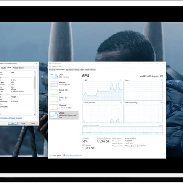Switch to Previous Versions tab in Properties

tap(18, 68)
